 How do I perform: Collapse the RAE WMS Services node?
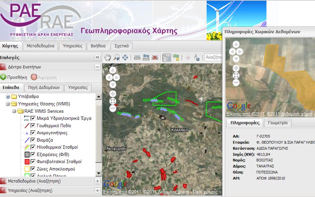[x=14, y=111]
